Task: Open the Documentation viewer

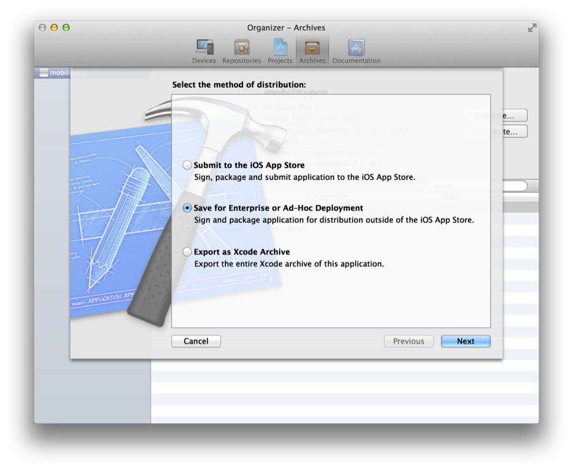Action: (x=356, y=51)
